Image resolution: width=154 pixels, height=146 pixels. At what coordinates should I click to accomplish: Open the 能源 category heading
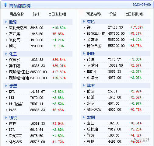click(13, 22)
